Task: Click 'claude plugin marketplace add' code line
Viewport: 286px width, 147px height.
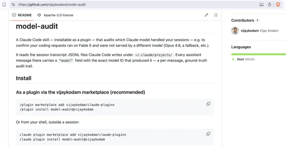Action: (73, 135)
